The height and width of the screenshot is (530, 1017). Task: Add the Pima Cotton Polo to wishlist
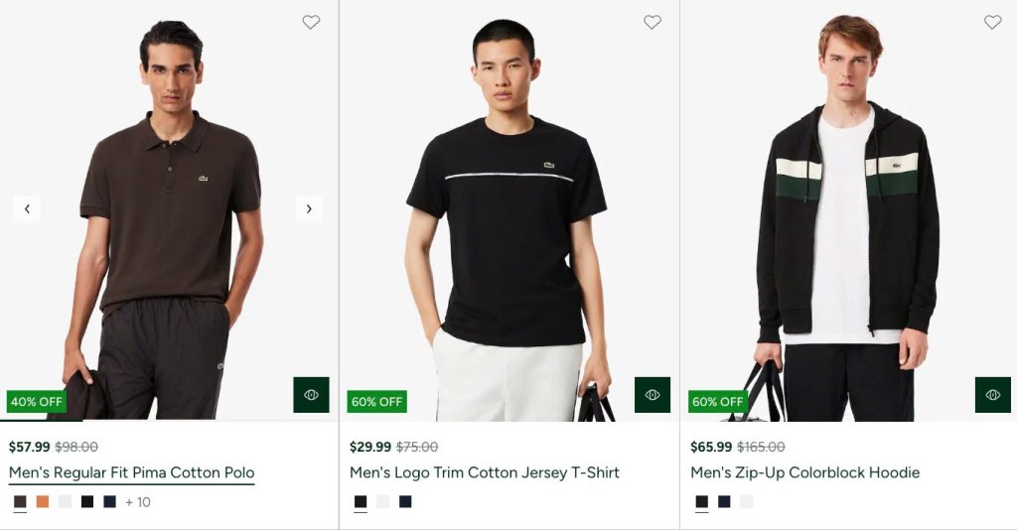point(311,22)
